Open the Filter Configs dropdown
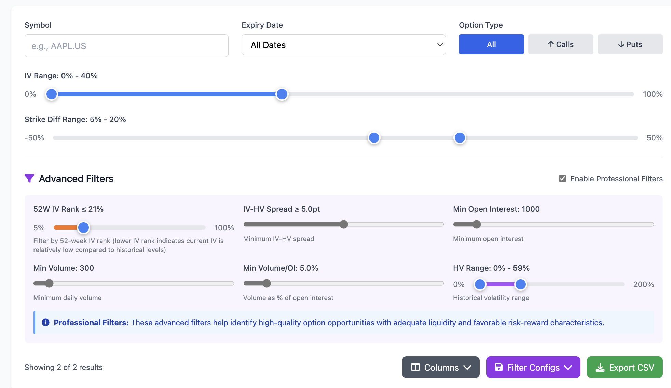 tap(533, 367)
